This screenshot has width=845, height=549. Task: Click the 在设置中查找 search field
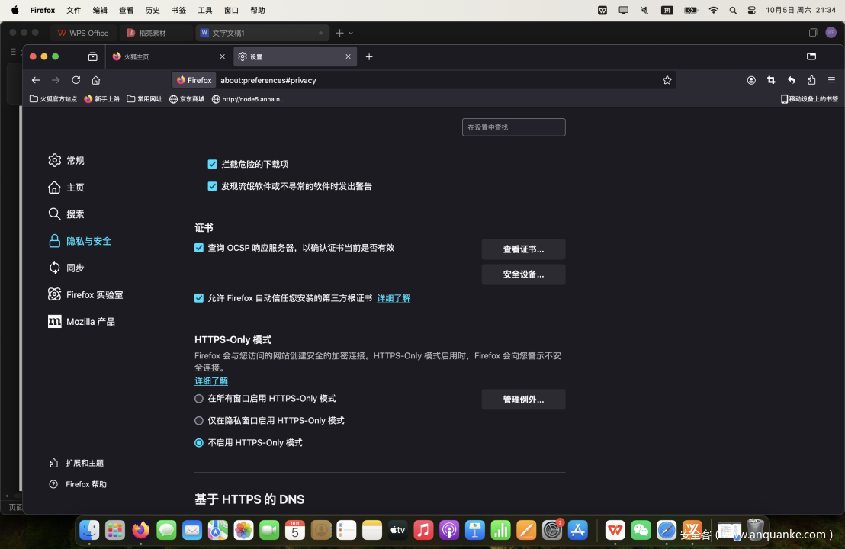[513, 127]
